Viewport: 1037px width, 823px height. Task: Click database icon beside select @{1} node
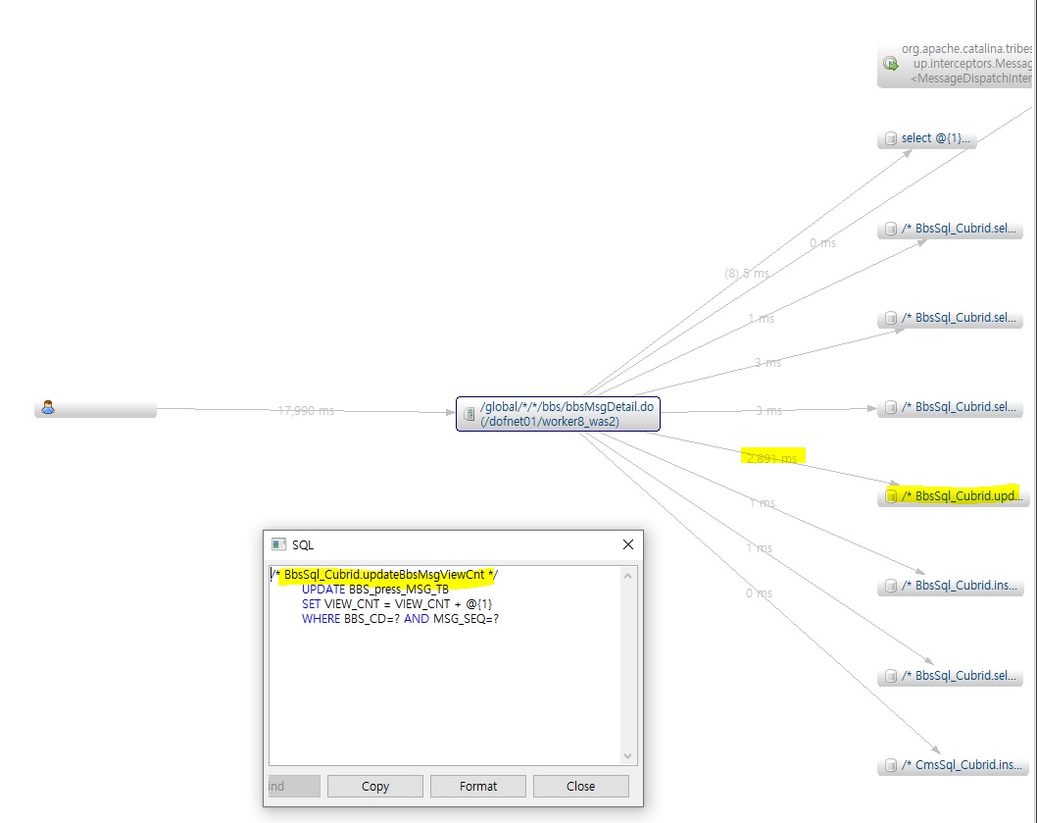[890, 139]
